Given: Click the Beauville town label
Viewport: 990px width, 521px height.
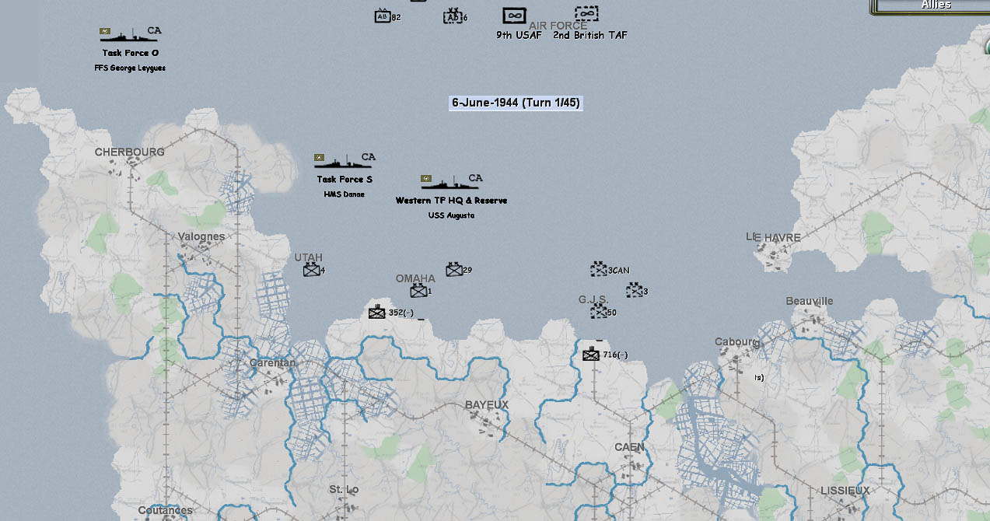Looking at the screenshot, I should coord(810,301).
